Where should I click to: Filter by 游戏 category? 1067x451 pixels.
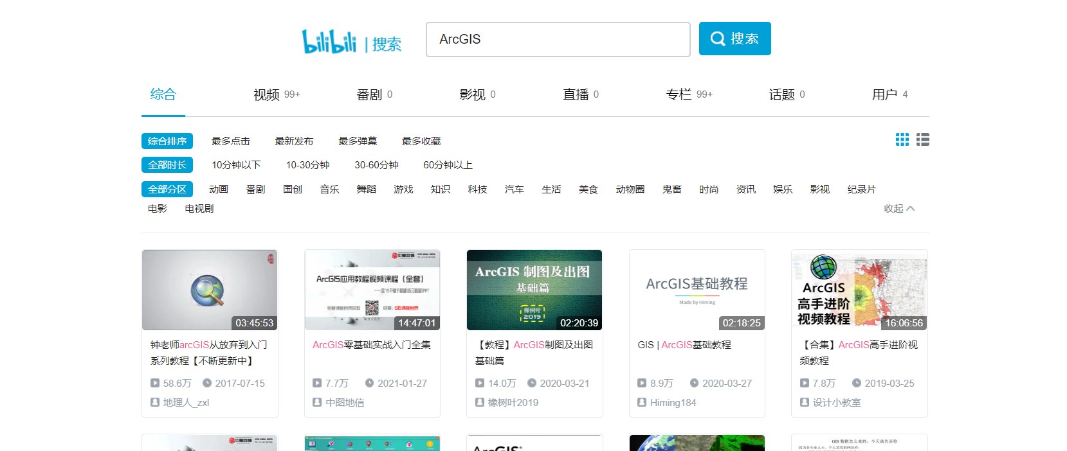403,189
